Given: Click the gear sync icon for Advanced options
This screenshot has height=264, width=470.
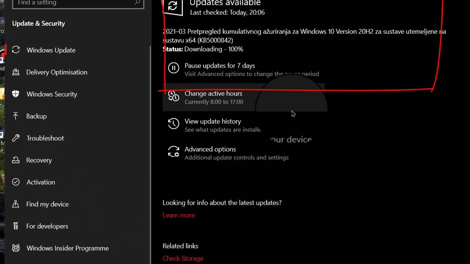Looking at the screenshot, I should point(174,151).
